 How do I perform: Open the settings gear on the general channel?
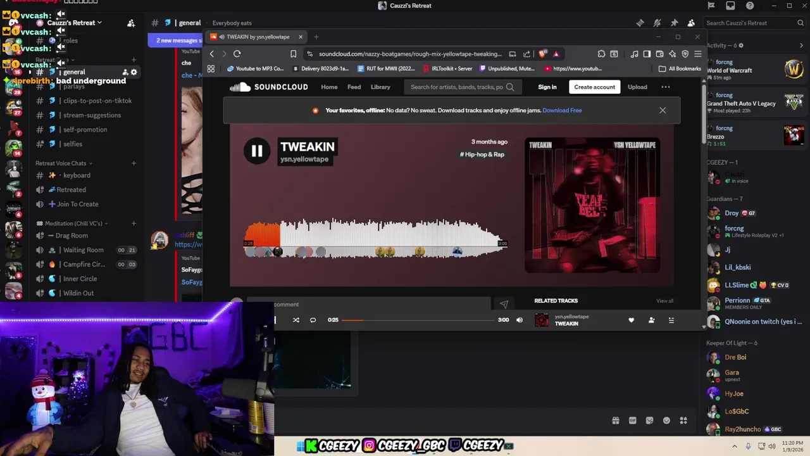(134, 72)
